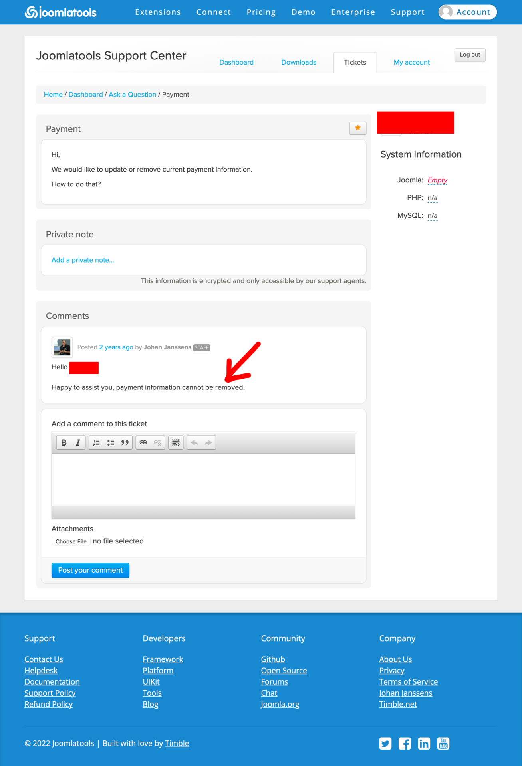Toggle bold formatting in comment editor
Screen dimensions: 522x766
click(x=64, y=443)
